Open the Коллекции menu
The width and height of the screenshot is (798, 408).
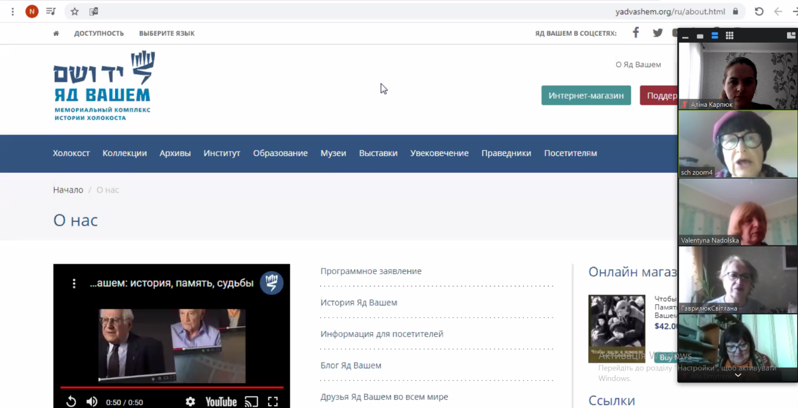tap(125, 153)
